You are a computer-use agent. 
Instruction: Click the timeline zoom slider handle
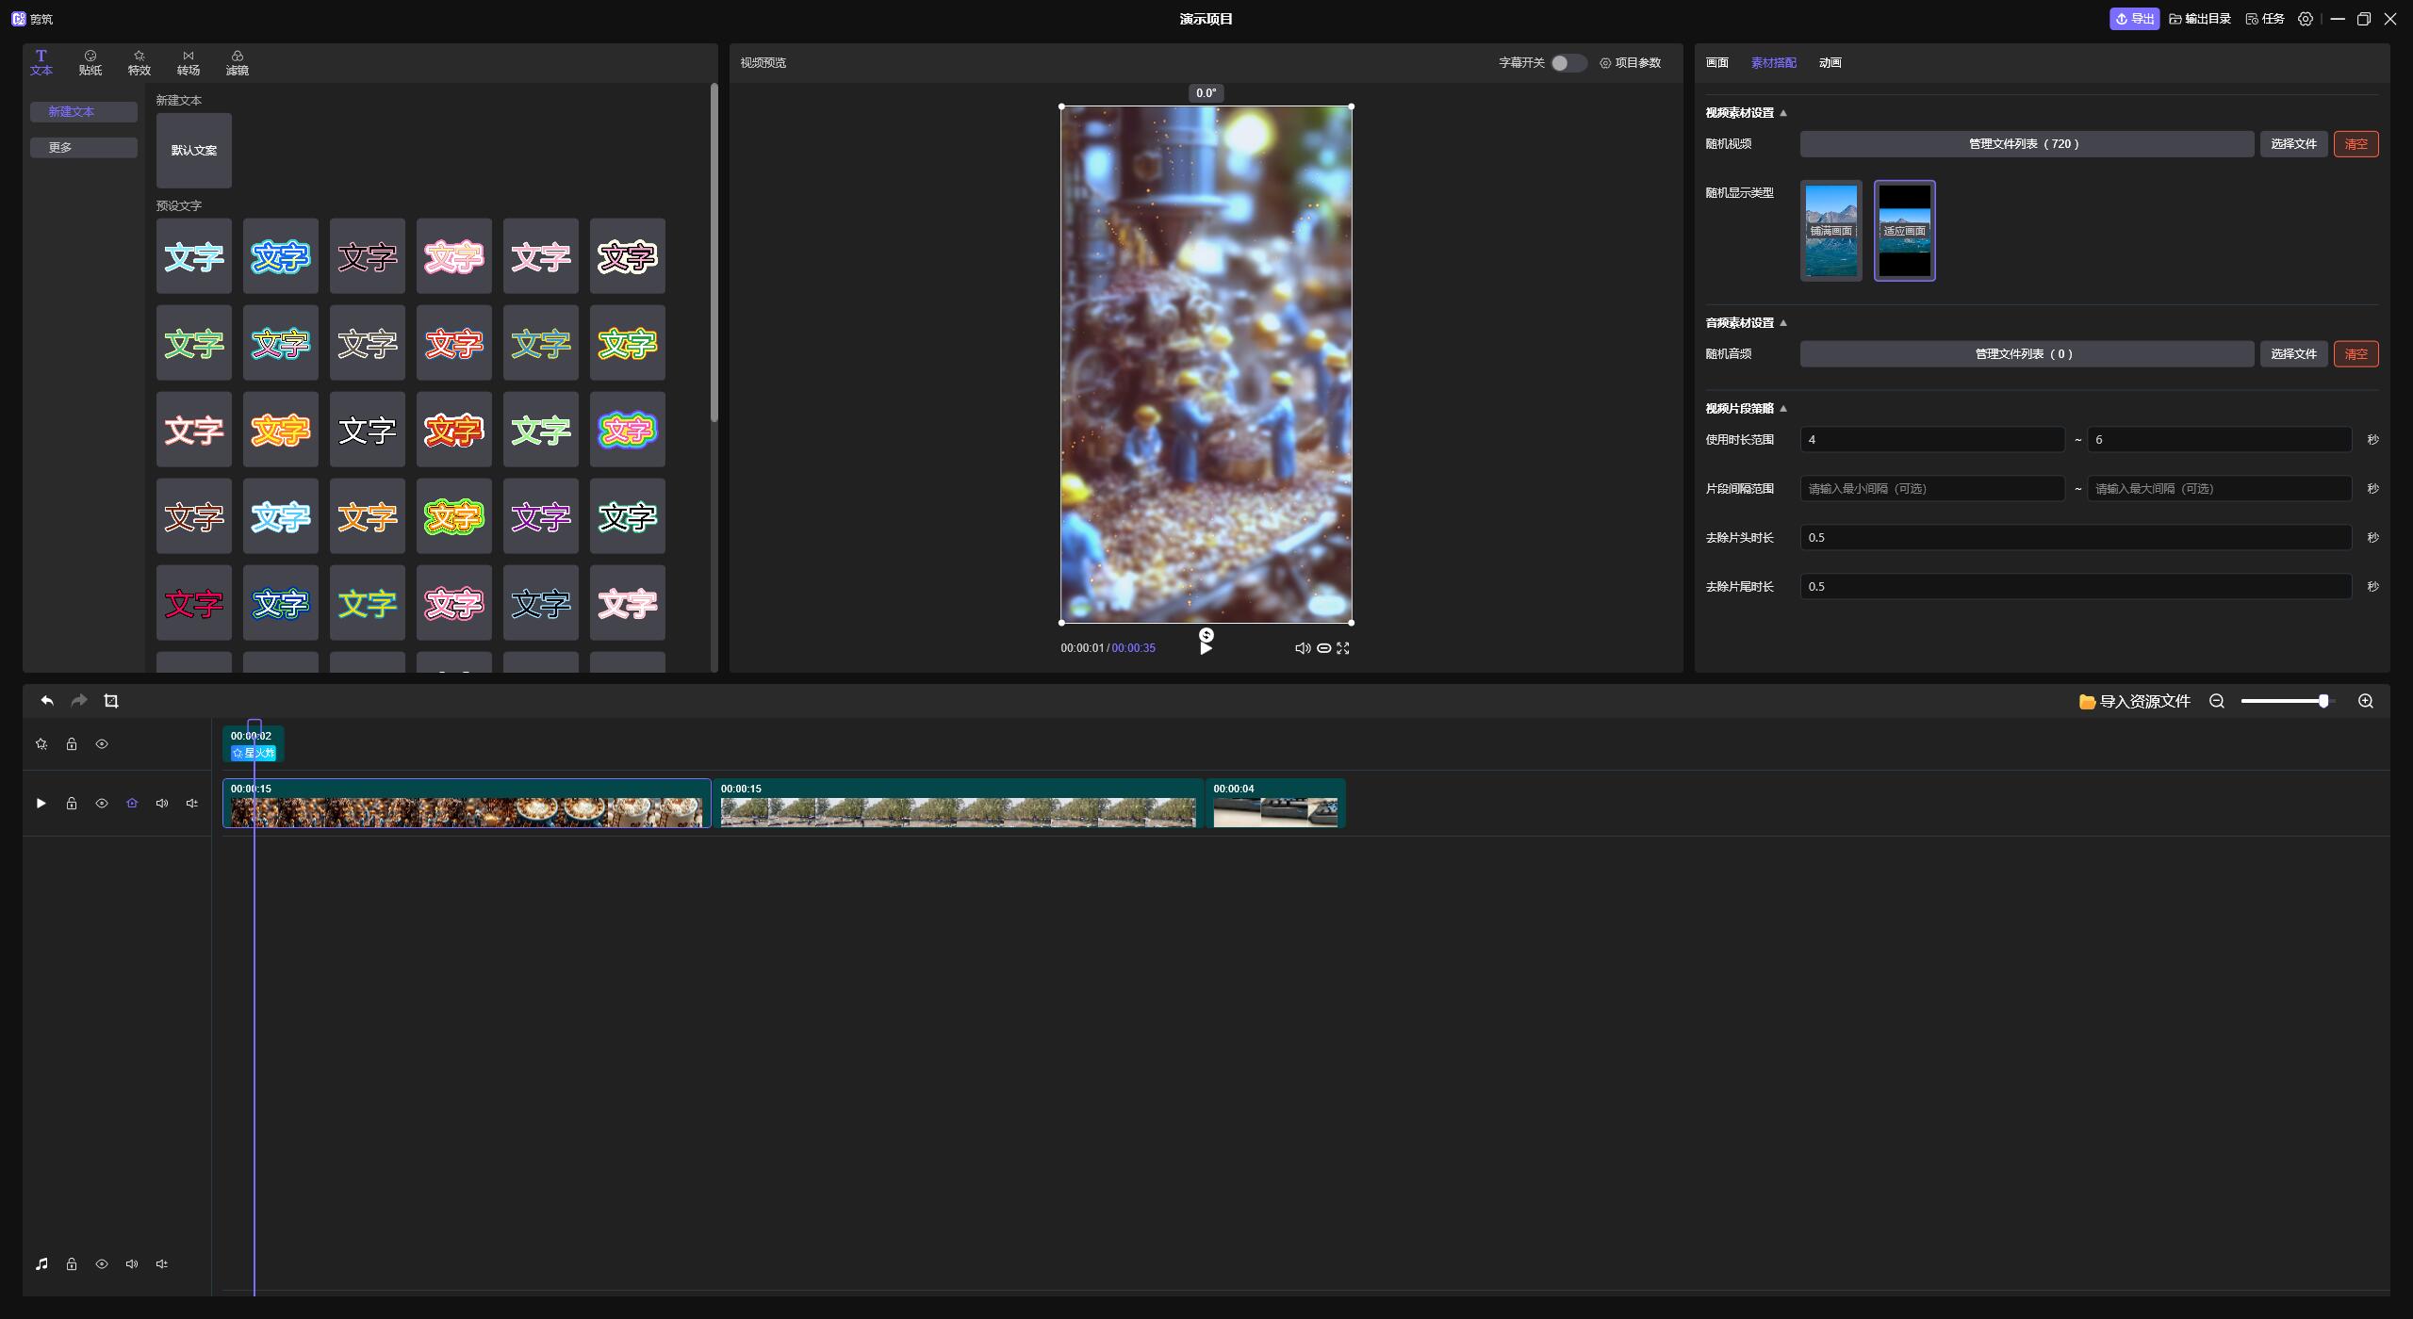tap(2323, 701)
